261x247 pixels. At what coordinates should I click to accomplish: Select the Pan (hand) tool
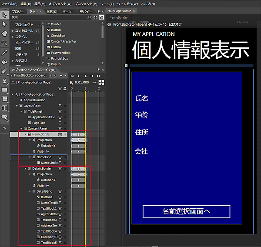click(x=4, y=33)
